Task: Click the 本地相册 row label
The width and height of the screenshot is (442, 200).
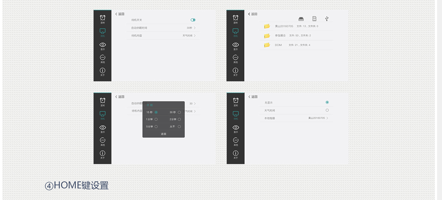Action: point(269,118)
